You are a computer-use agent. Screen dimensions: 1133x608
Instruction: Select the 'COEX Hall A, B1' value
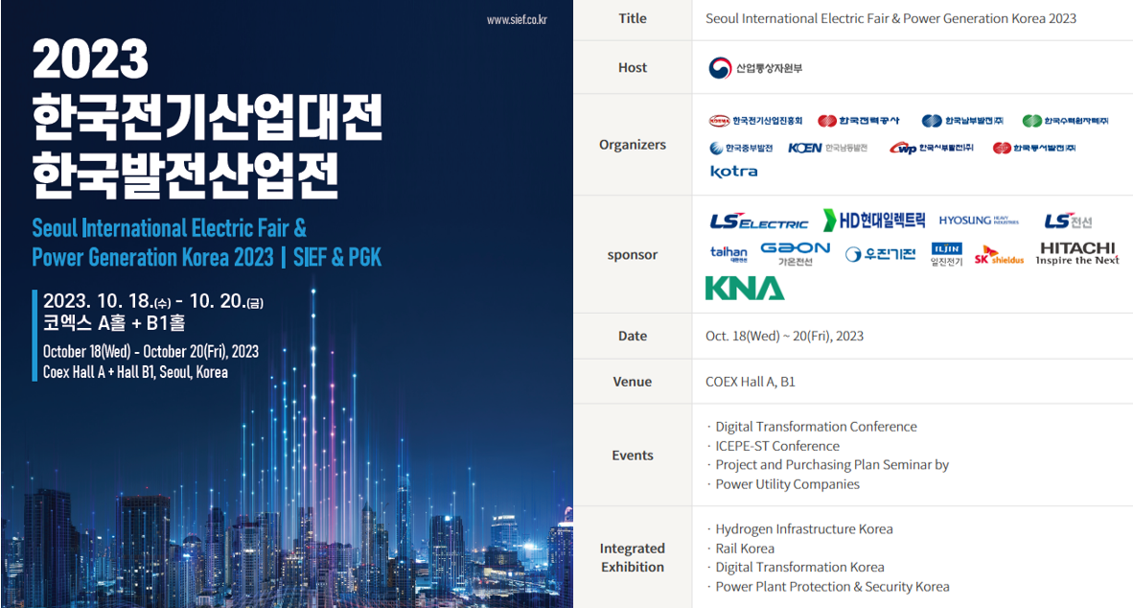click(x=750, y=382)
